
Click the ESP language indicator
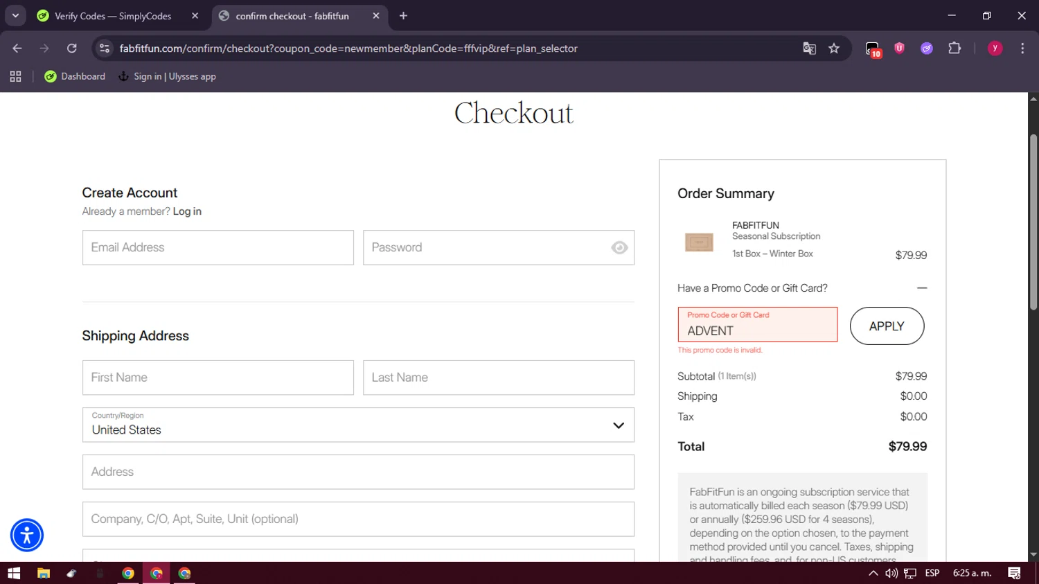click(932, 573)
